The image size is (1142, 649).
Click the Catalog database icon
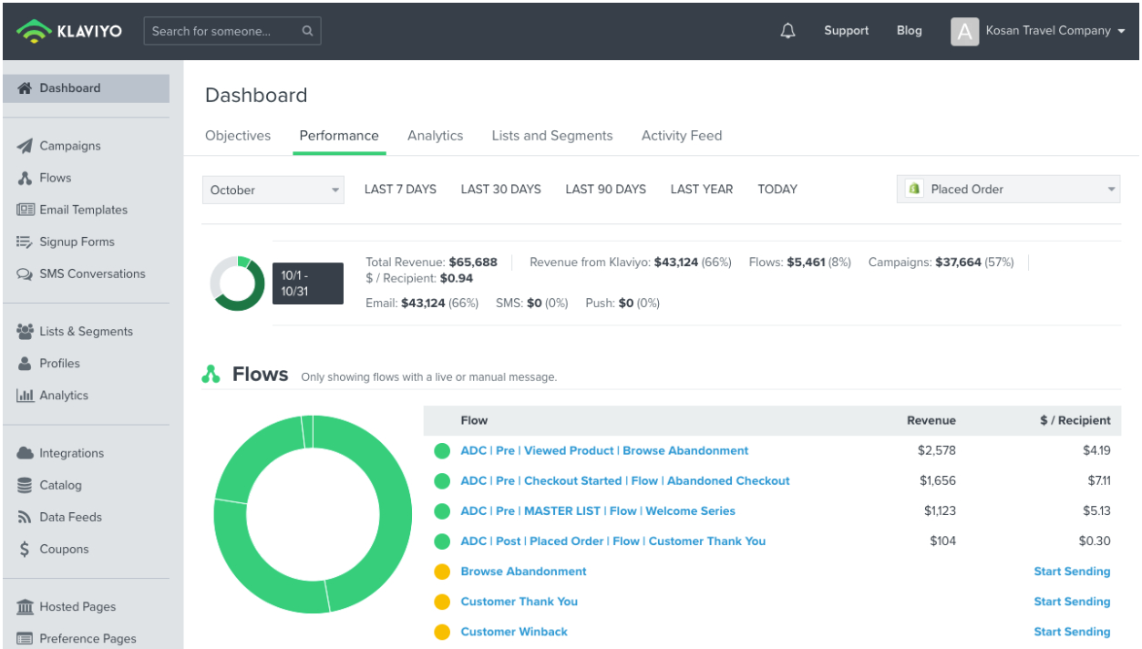25,485
